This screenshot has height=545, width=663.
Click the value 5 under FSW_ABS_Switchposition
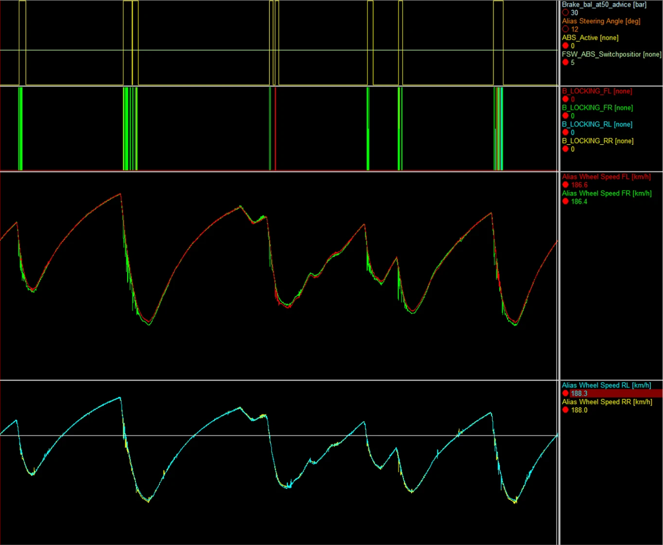click(573, 62)
